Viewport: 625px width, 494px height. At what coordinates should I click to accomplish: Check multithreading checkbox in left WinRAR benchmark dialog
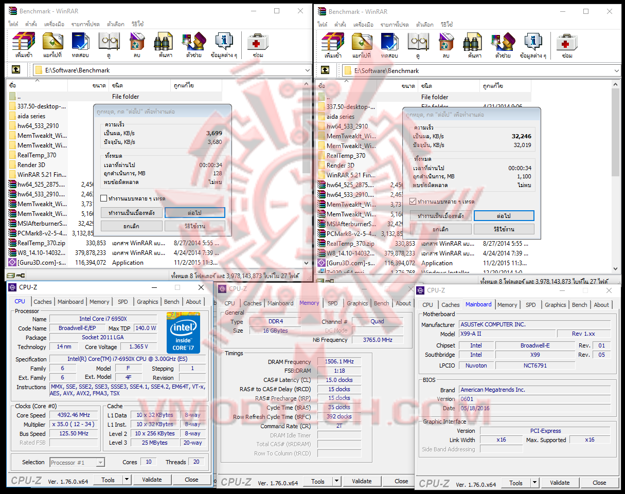(103, 198)
